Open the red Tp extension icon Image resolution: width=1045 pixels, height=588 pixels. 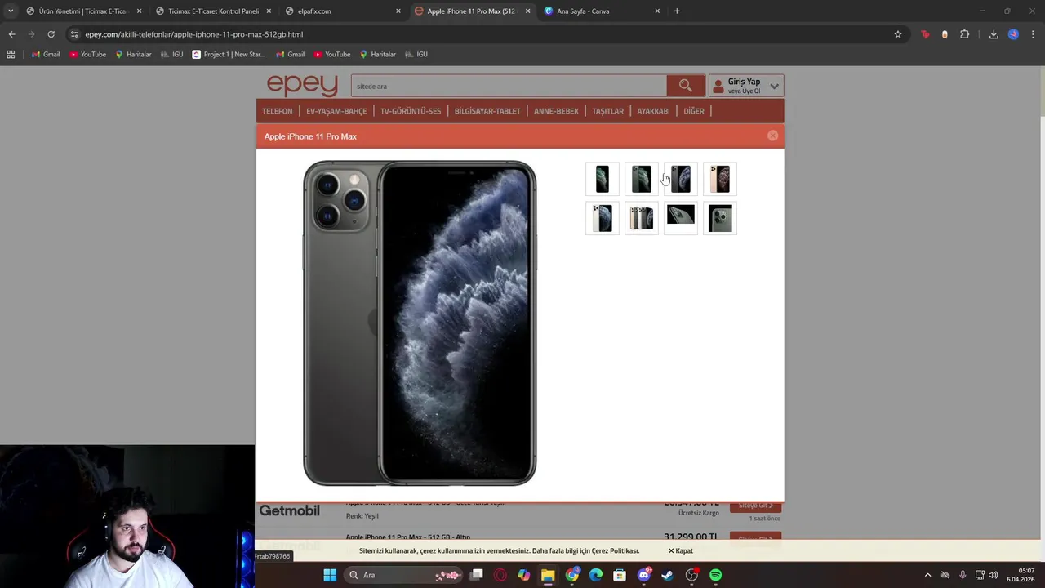925,34
